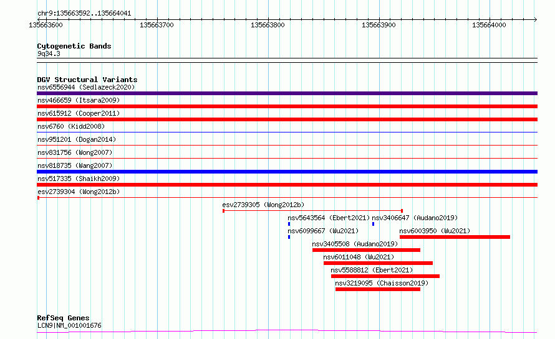This screenshot has height=339, width=555.
Task: Open the DGV Structural Variants track heading
Action: click(x=87, y=80)
